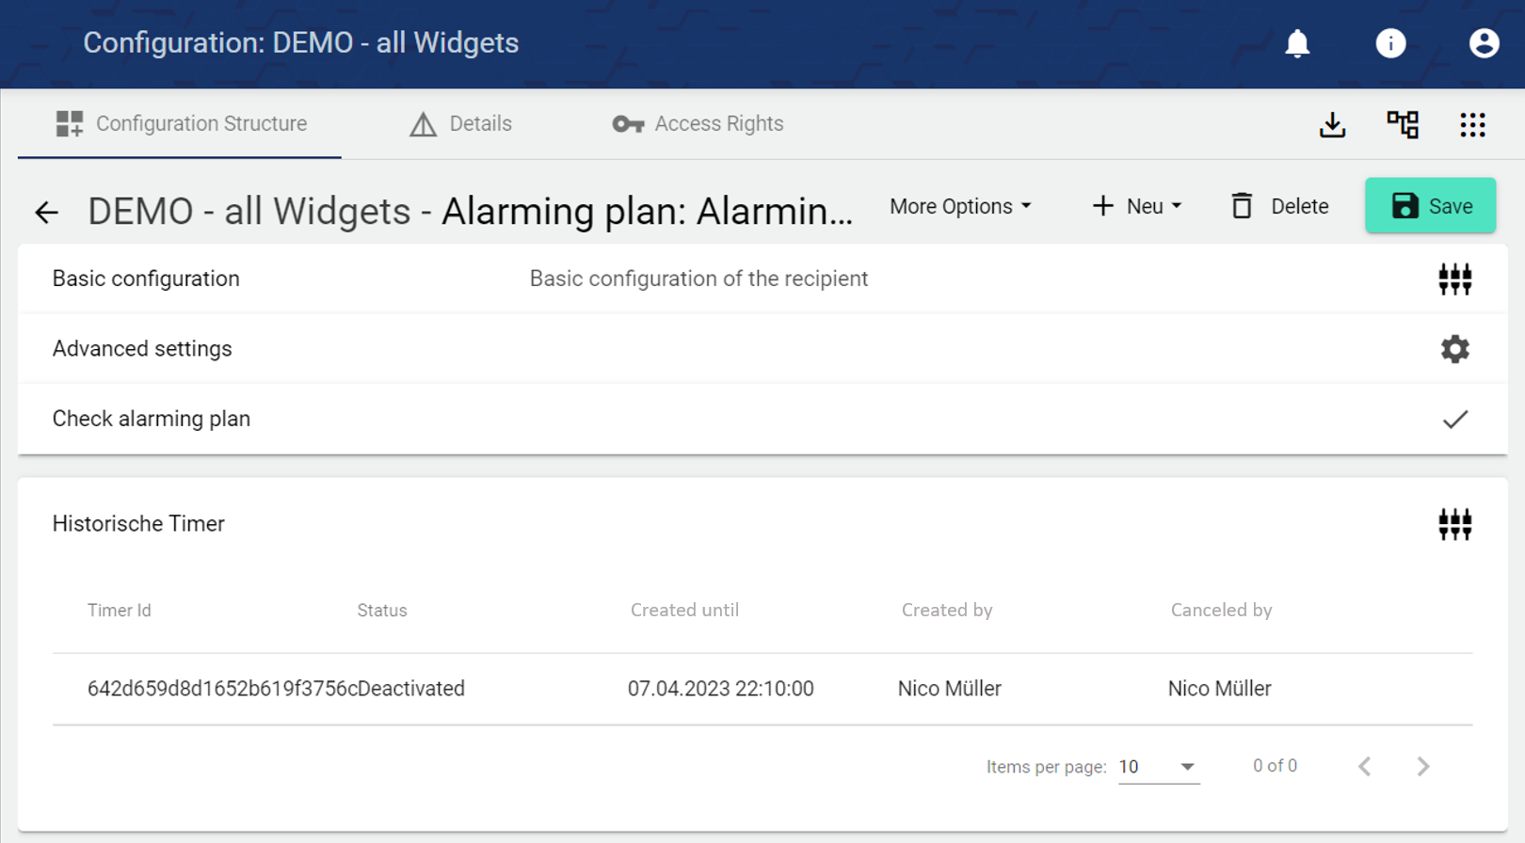Open the tree structure view icon
Image resolution: width=1525 pixels, height=843 pixels.
tap(1403, 124)
